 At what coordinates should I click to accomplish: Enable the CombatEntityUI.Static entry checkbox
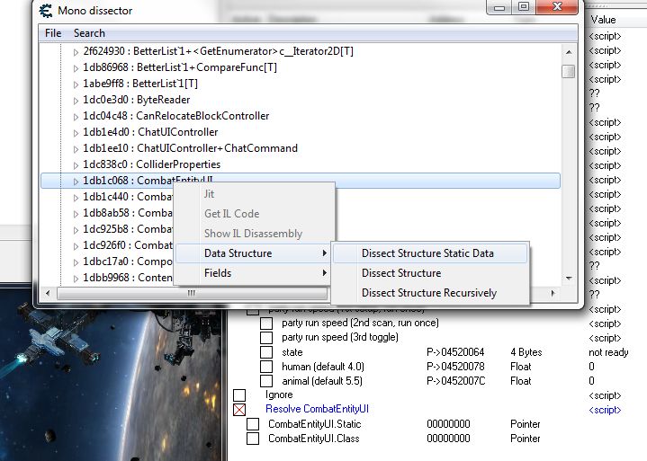253,424
